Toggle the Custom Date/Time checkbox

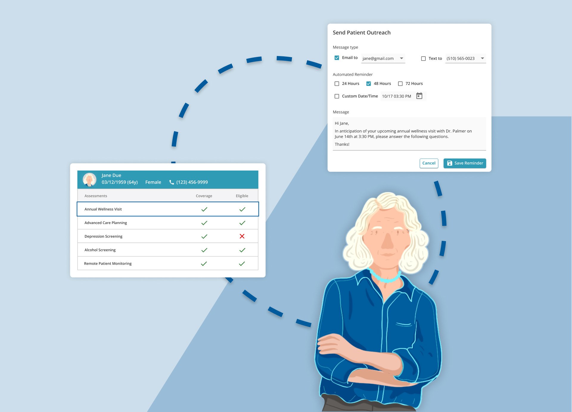[x=337, y=96]
